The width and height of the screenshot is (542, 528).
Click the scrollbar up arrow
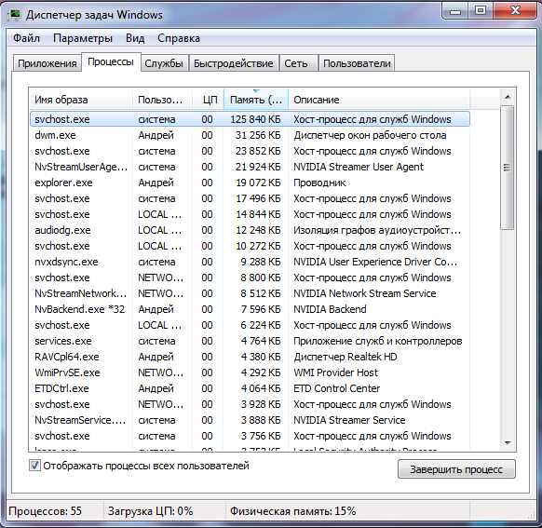(508, 97)
